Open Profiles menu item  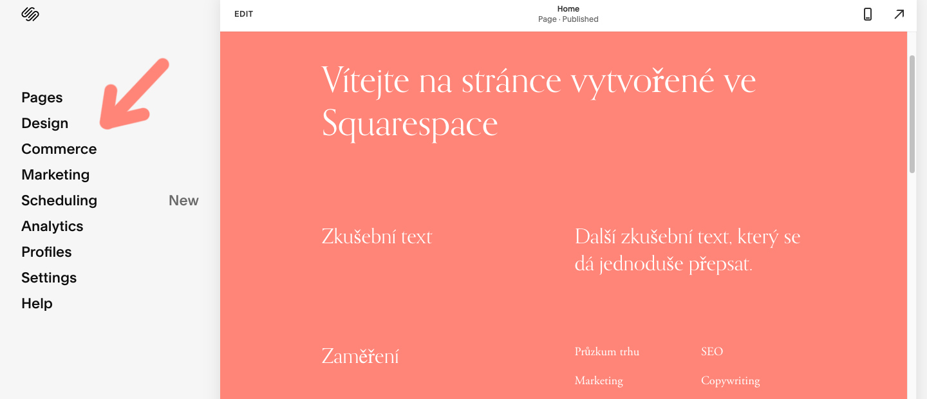(46, 252)
